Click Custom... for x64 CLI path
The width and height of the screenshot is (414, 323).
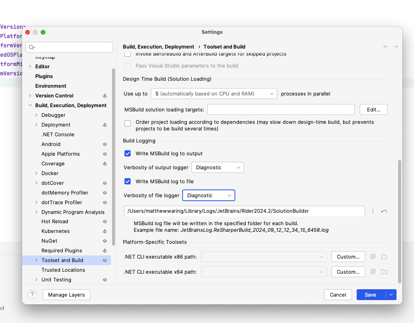click(348, 272)
